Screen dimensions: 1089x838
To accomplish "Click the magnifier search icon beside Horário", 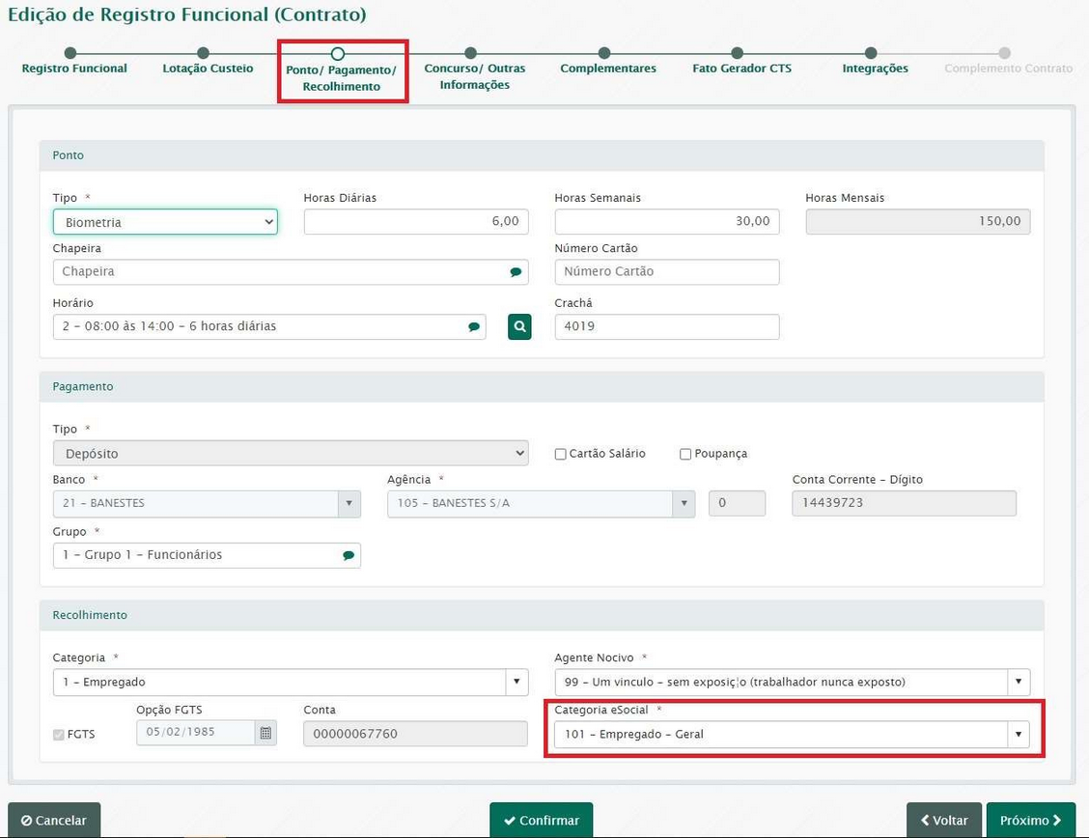I will [519, 327].
